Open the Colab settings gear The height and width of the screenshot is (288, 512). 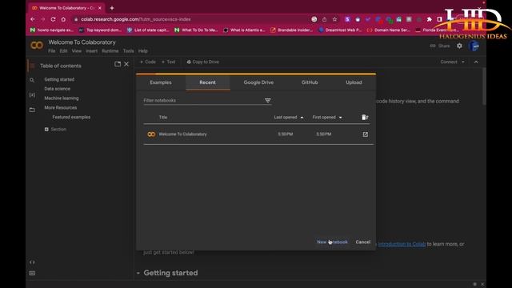(x=459, y=46)
